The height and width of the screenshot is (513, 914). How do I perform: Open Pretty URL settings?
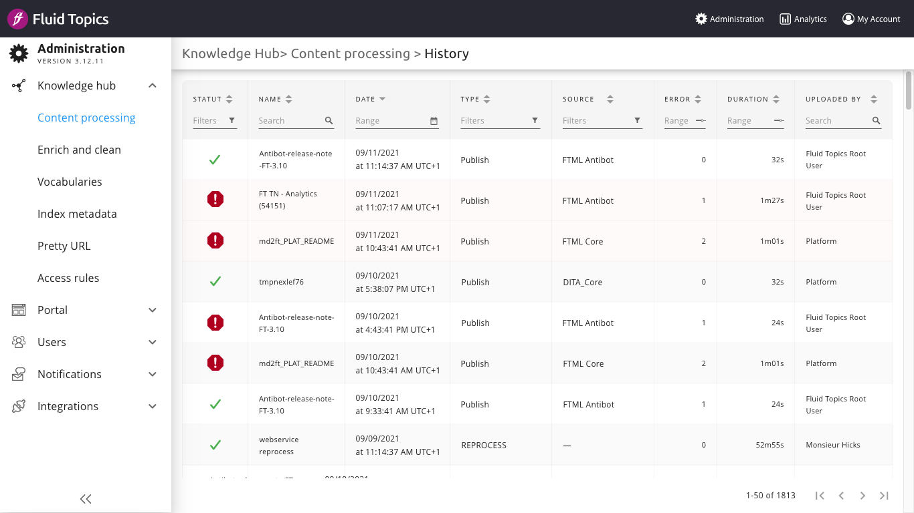[x=64, y=246]
